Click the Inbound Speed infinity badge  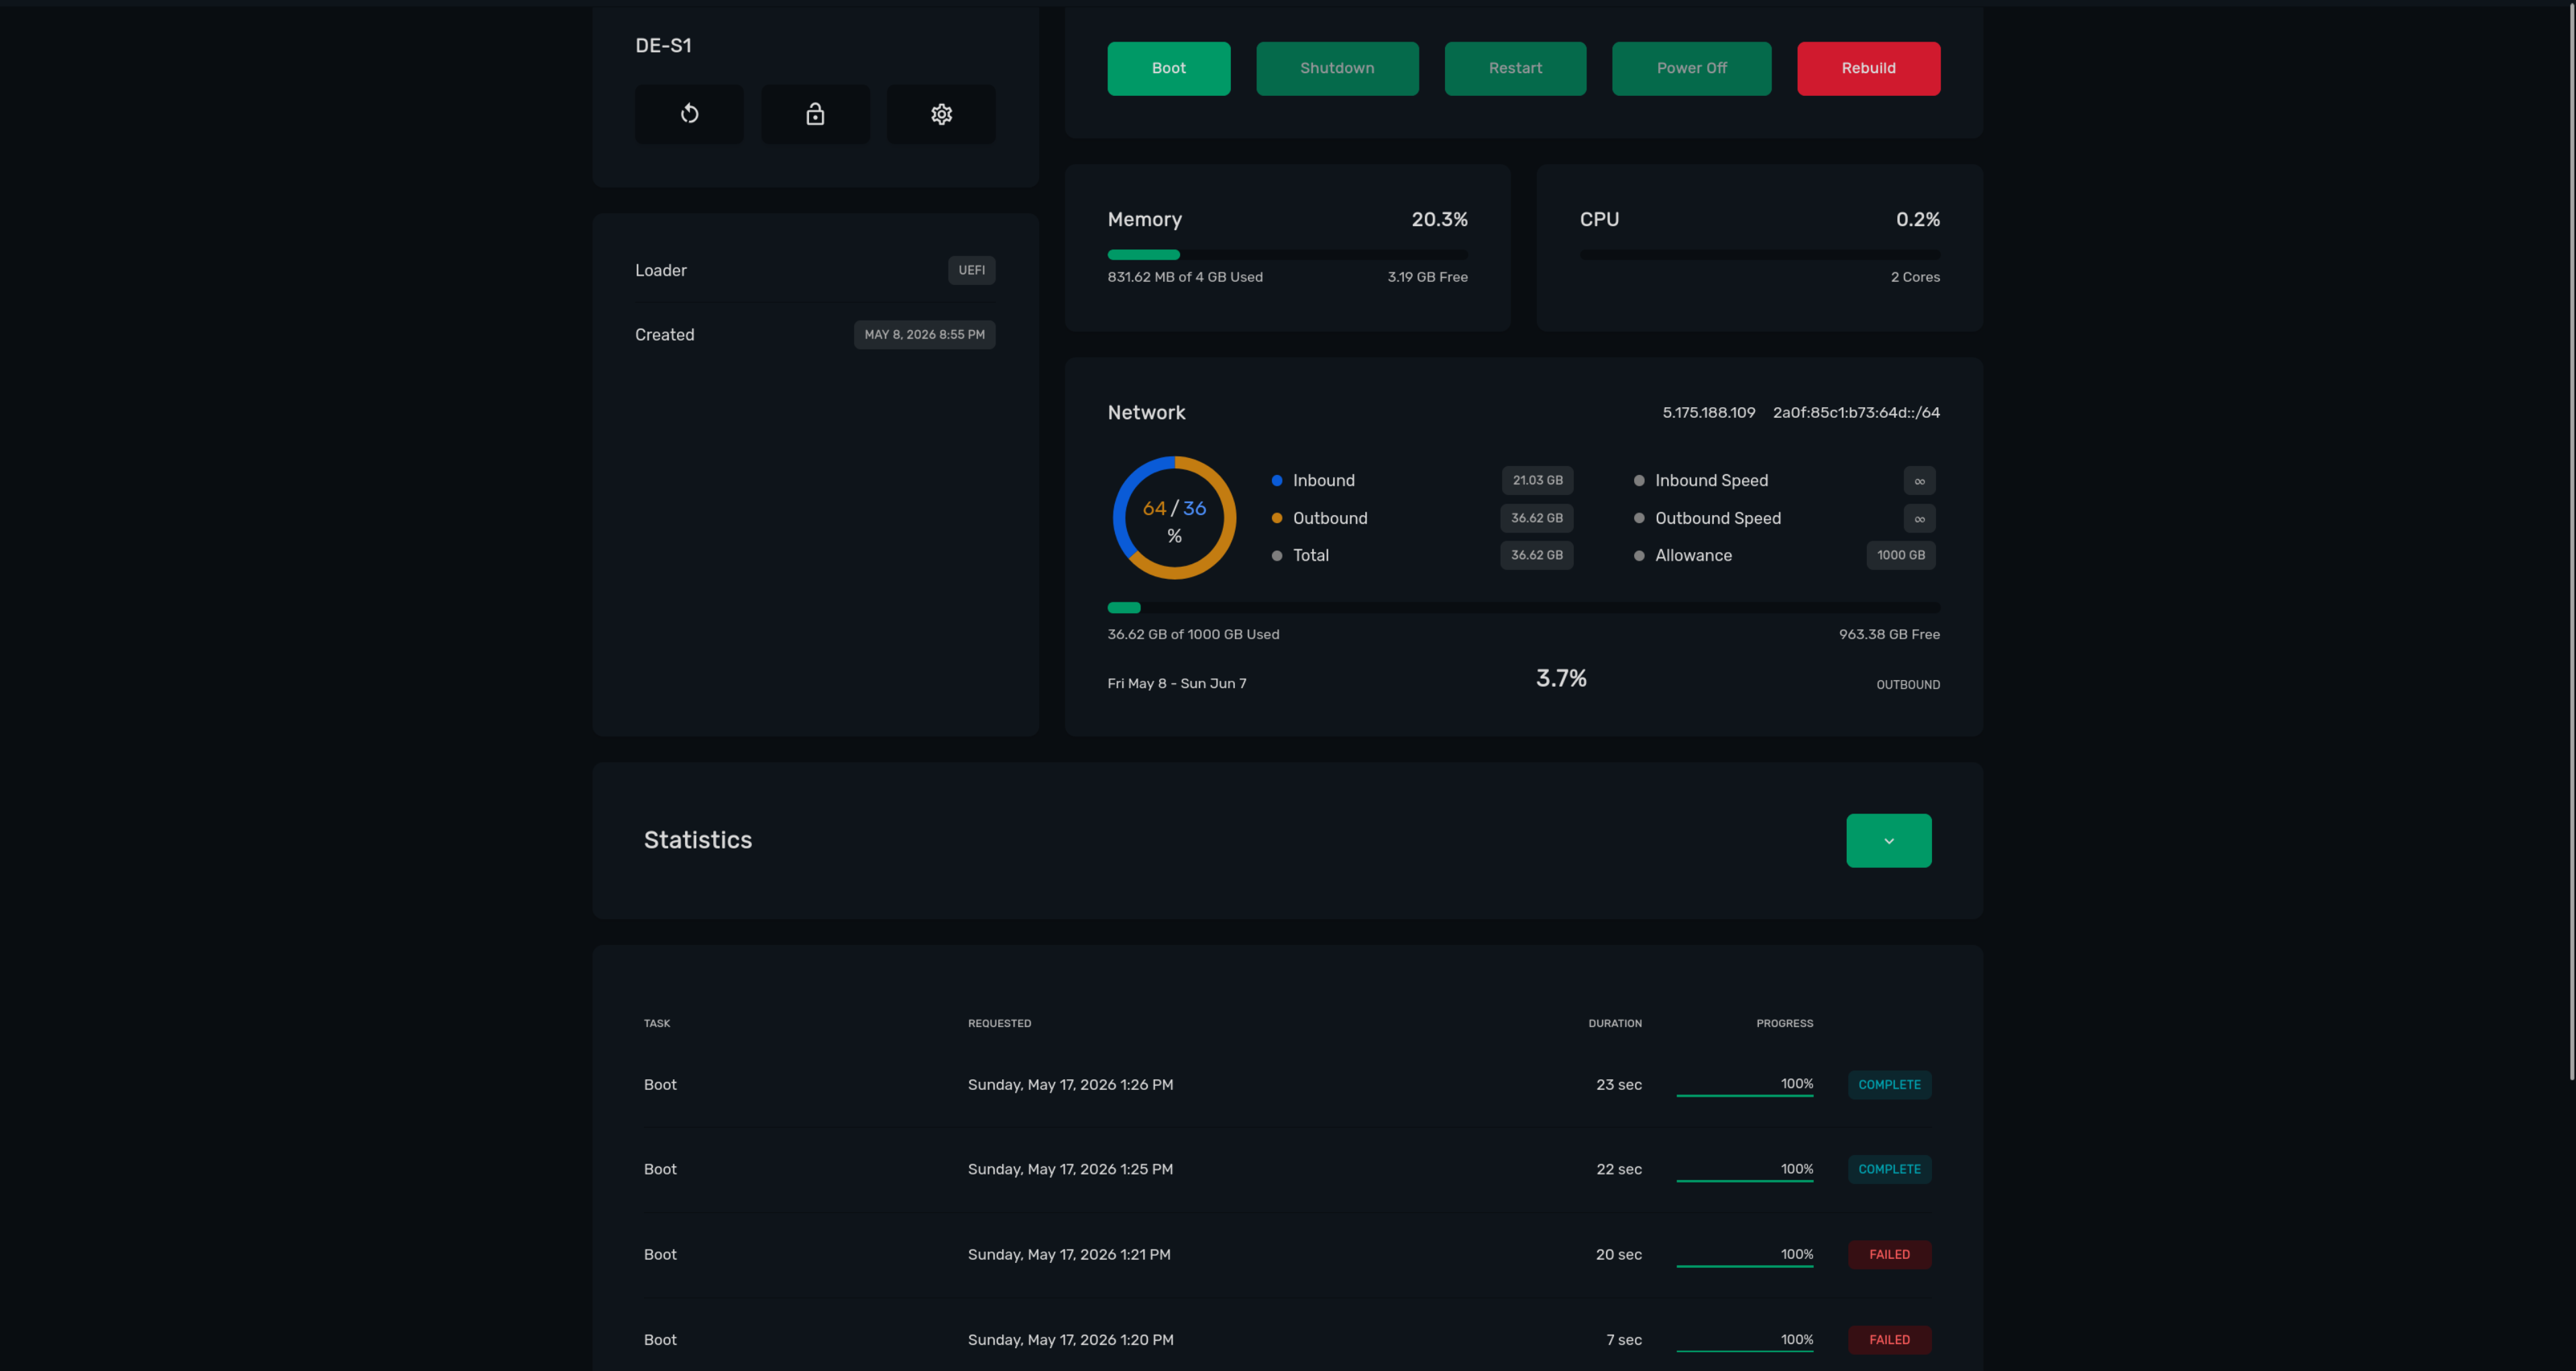click(x=1919, y=481)
